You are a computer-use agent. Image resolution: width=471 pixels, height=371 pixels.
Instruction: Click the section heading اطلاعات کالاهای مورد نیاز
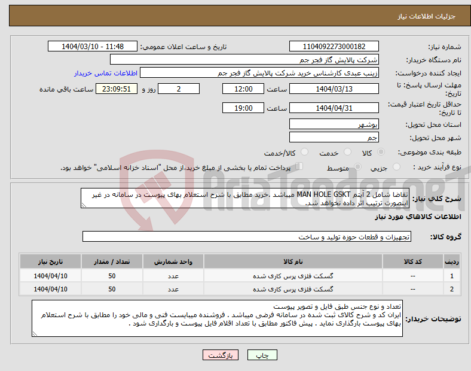click(x=418, y=217)
